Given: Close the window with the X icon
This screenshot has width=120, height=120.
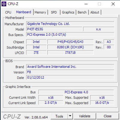Looking at the screenshot, I should [x=113, y=4].
